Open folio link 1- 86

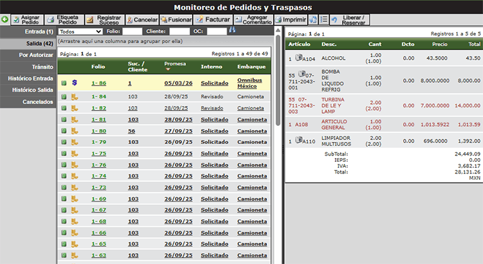99,83
